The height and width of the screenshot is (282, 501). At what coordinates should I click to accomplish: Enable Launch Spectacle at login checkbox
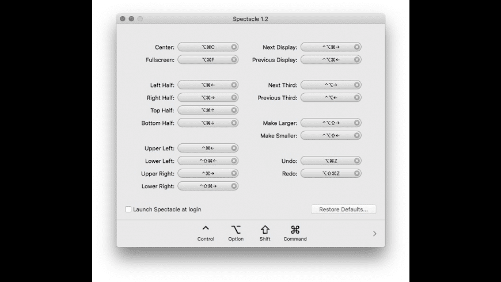click(128, 209)
